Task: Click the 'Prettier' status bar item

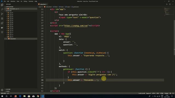Action: pos(167,93)
